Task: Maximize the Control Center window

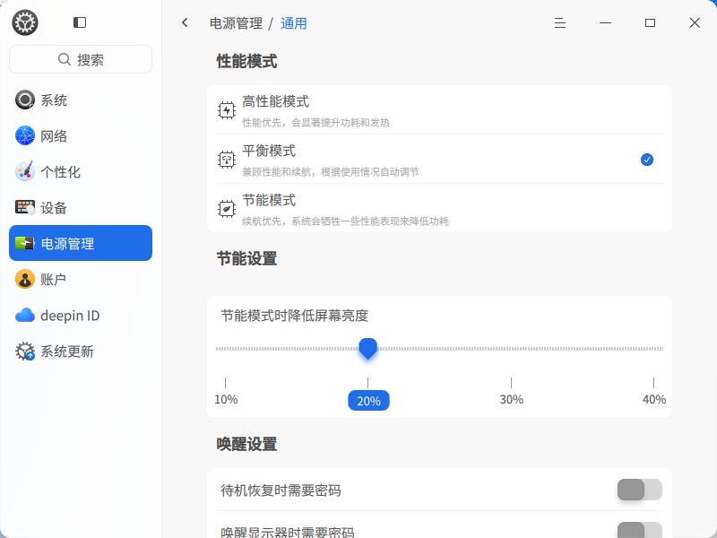Action: coord(650,23)
